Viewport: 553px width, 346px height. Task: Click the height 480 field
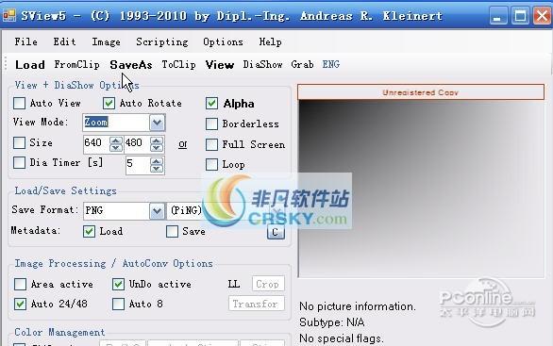(x=137, y=143)
